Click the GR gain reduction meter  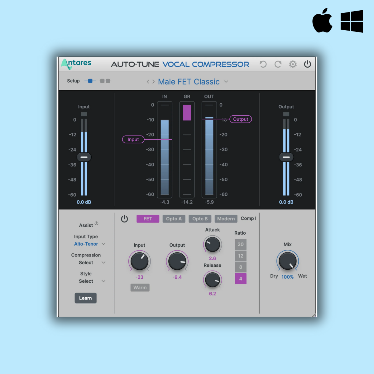[x=187, y=150]
